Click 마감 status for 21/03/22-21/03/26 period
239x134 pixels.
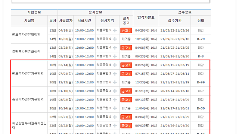pos(201,31)
